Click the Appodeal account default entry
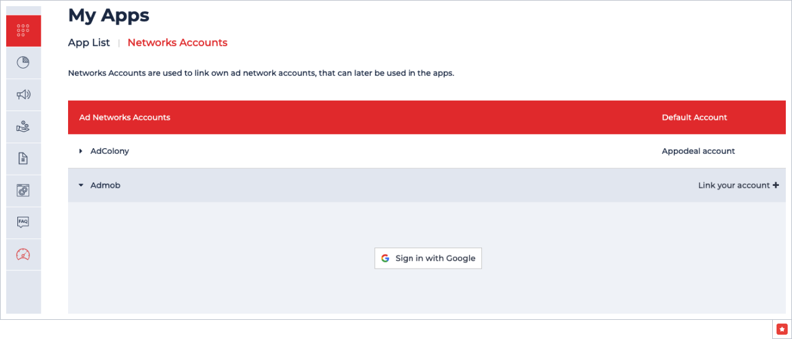Image resolution: width=792 pixels, height=339 pixels. pyautogui.click(x=698, y=151)
